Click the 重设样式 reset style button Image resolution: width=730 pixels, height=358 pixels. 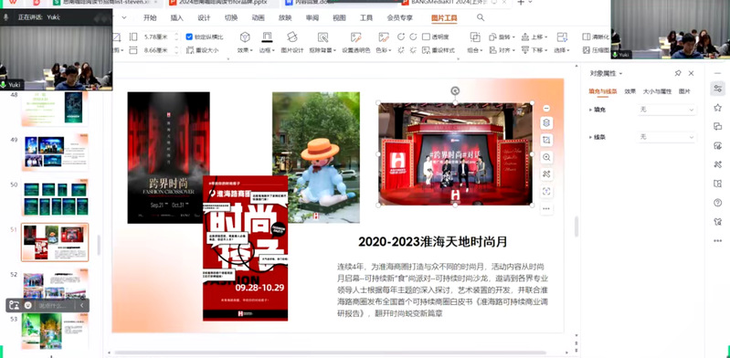point(439,50)
